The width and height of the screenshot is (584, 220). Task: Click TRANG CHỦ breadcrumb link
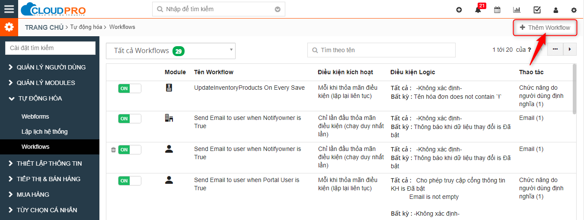44,27
